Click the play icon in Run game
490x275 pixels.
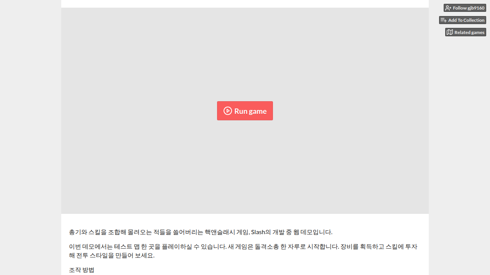(228, 111)
